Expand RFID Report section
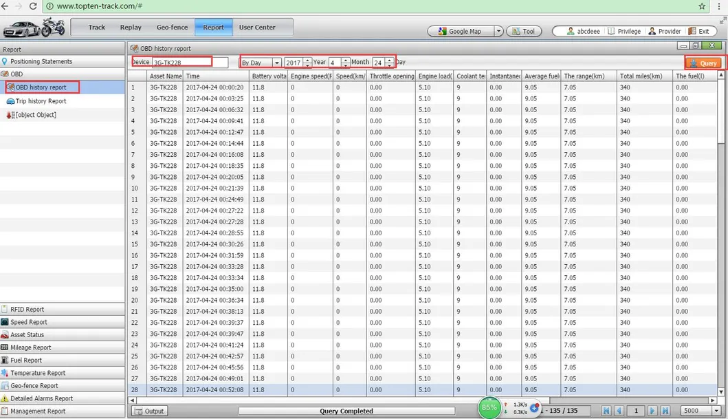Screen dimensions: 728x419 click(x=63, y=309)
